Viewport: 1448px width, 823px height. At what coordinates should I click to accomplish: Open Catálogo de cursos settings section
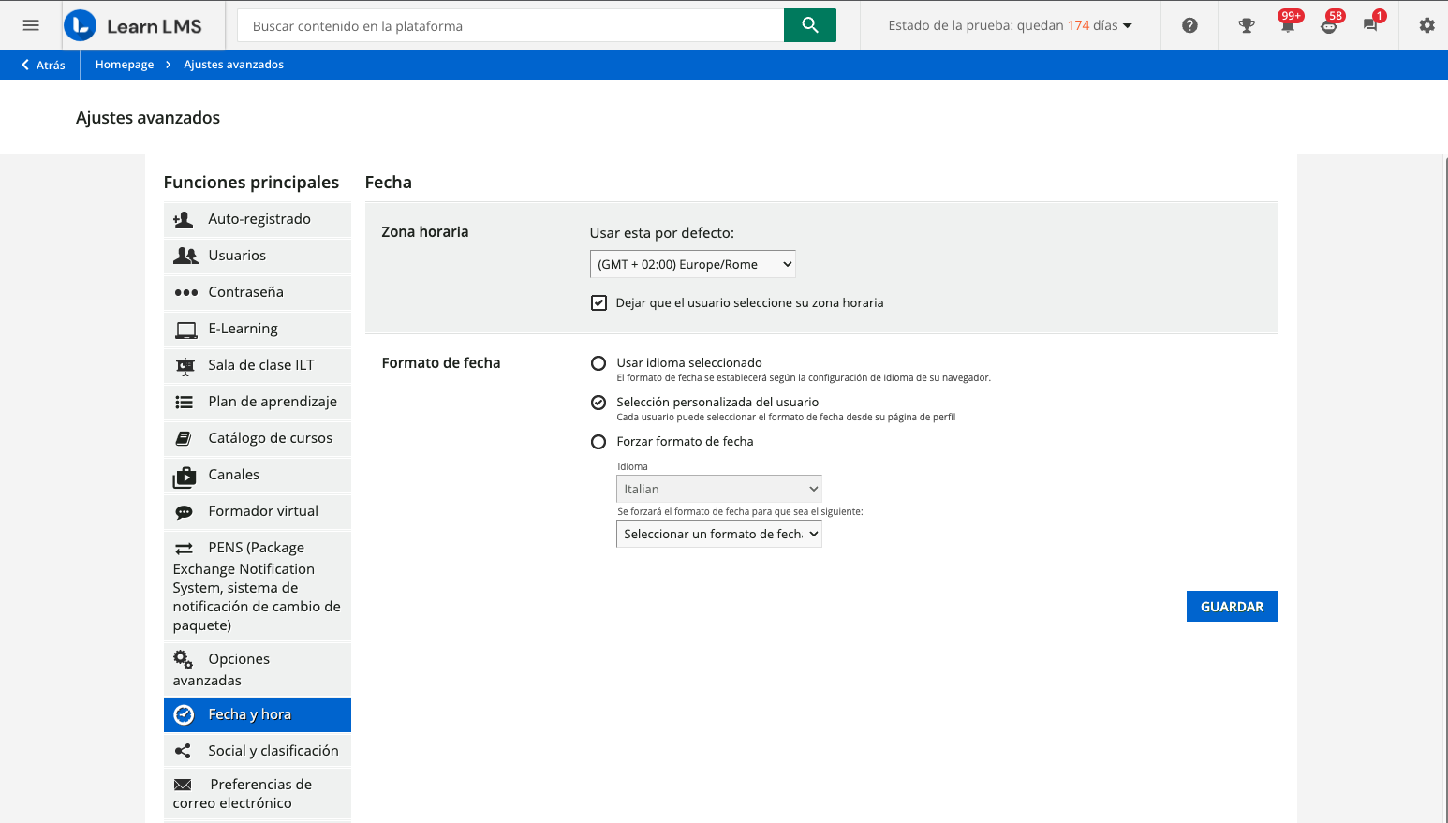pos(258,438)
